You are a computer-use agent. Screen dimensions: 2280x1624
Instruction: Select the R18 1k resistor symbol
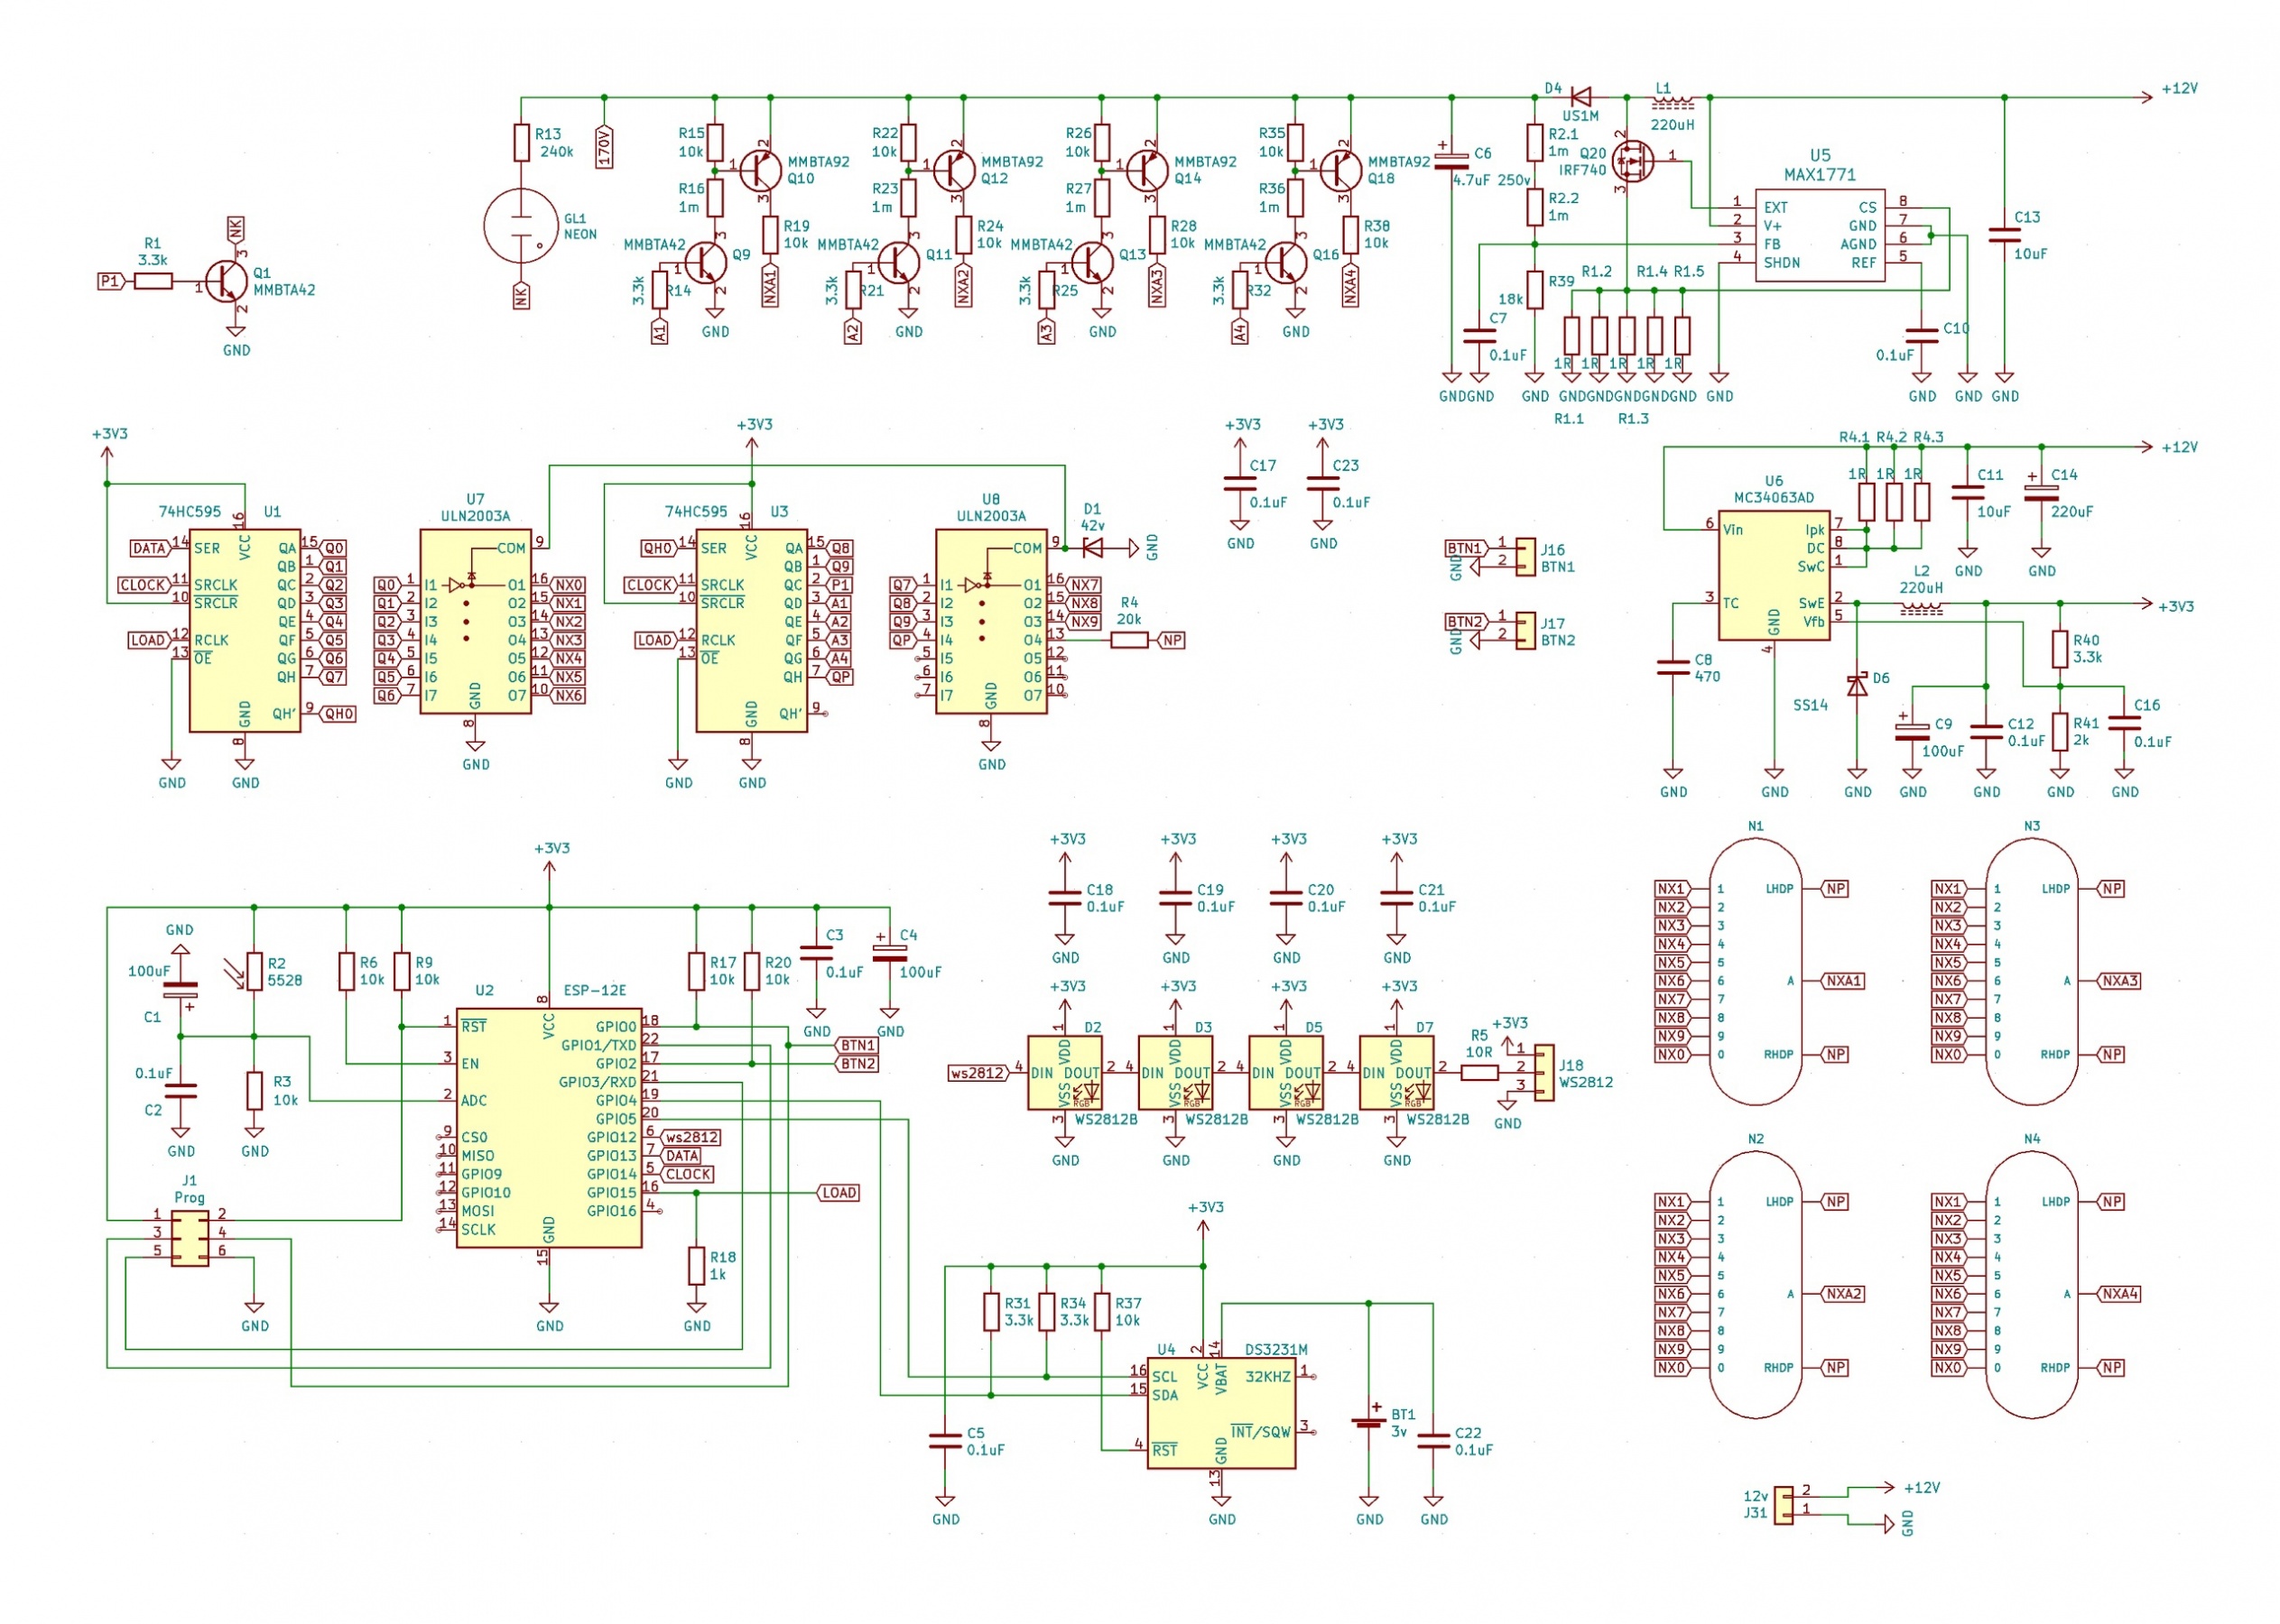pyautogui.click(x=696, y=1266)
